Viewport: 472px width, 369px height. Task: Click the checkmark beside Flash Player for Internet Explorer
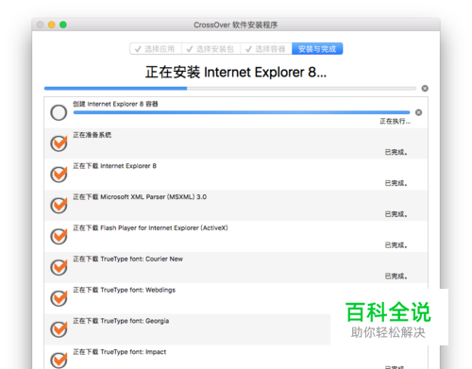(59, 236)
